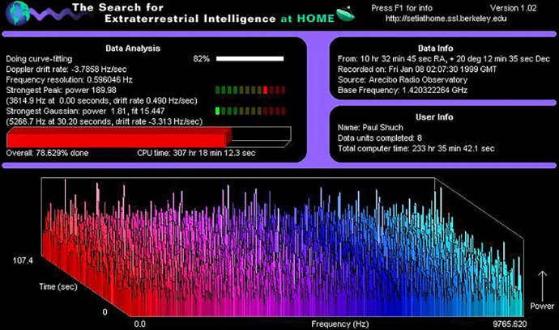
Task: Click 'Strongest Peak: power 189.98' line
Action: point(61,90)
